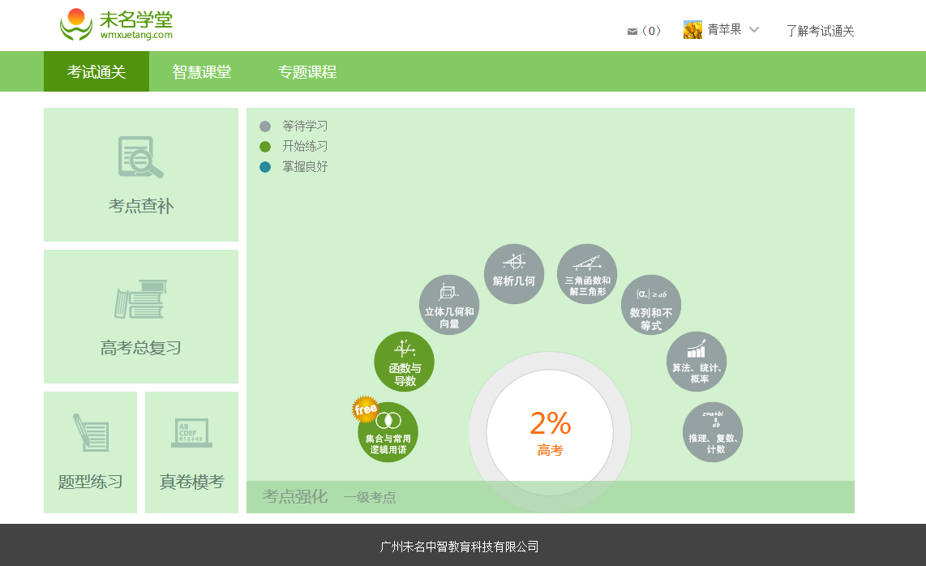Open the 真卷模考 tile
The image size is (926, 566).
click(x=191, y=452)
